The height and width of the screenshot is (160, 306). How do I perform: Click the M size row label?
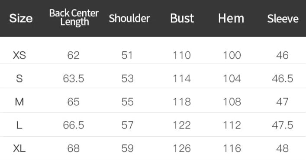tap(19, 102)
